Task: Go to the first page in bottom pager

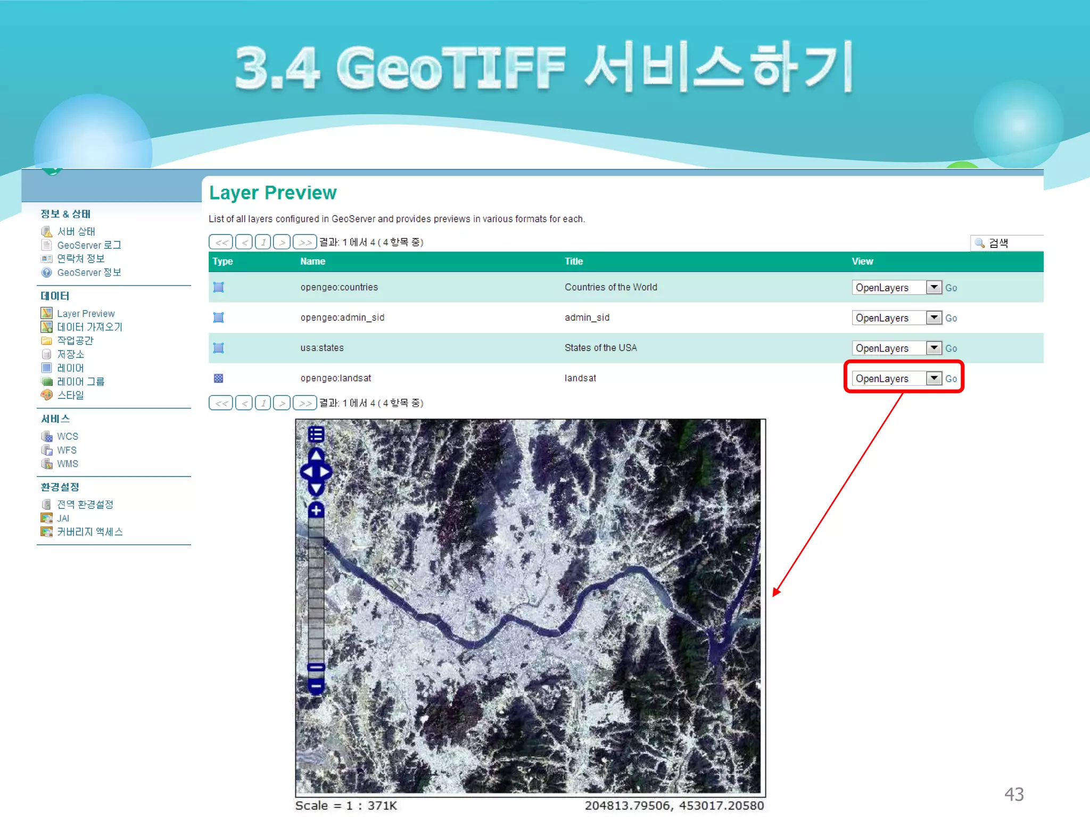Action: pos(221,403)
